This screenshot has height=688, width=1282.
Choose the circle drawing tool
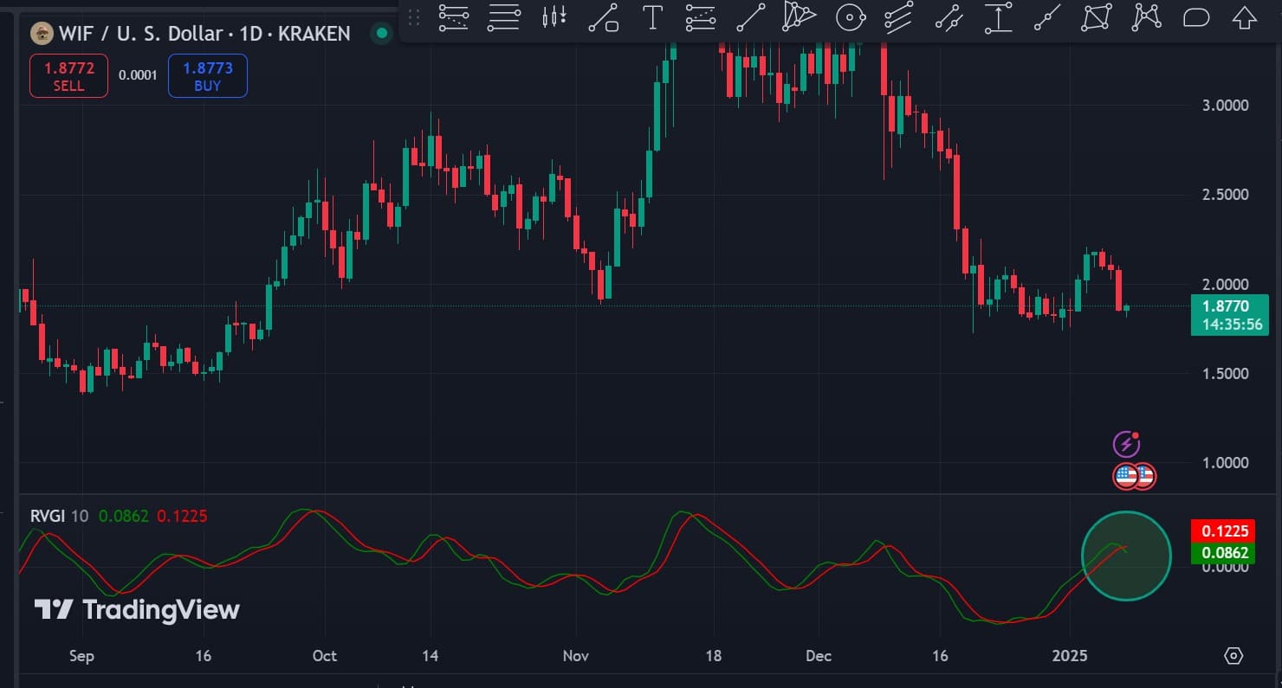pos(851,17)
